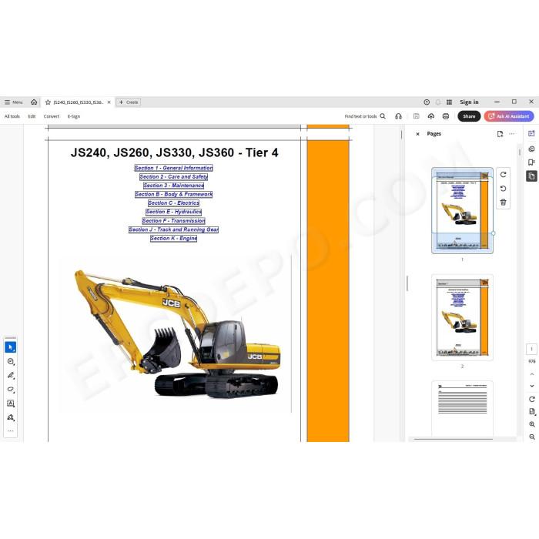Click the current page number box
This screenshot has width=539, height=539.
coord(532,350)
